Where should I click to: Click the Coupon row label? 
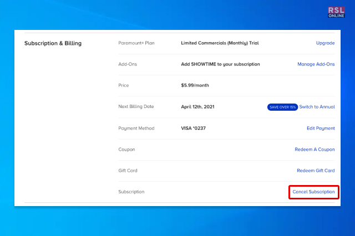tap(126, 150)
